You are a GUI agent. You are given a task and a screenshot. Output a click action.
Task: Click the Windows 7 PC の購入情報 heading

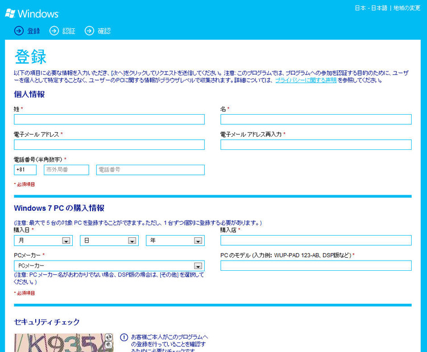pyautogui.click(x=59, y=208)
